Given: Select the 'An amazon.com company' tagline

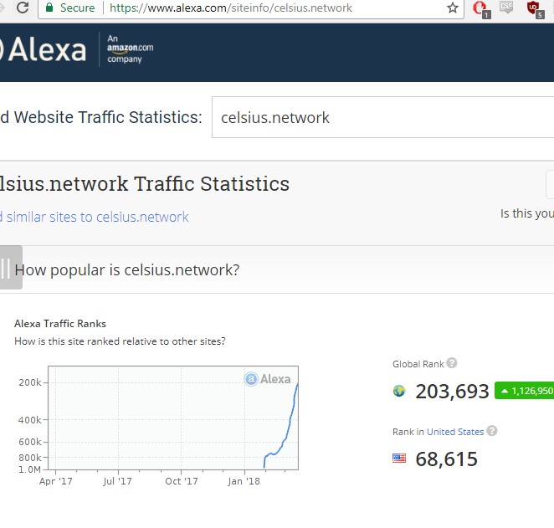Looking at the screenshot, I should pyautogui.click(x=130, y=49).
